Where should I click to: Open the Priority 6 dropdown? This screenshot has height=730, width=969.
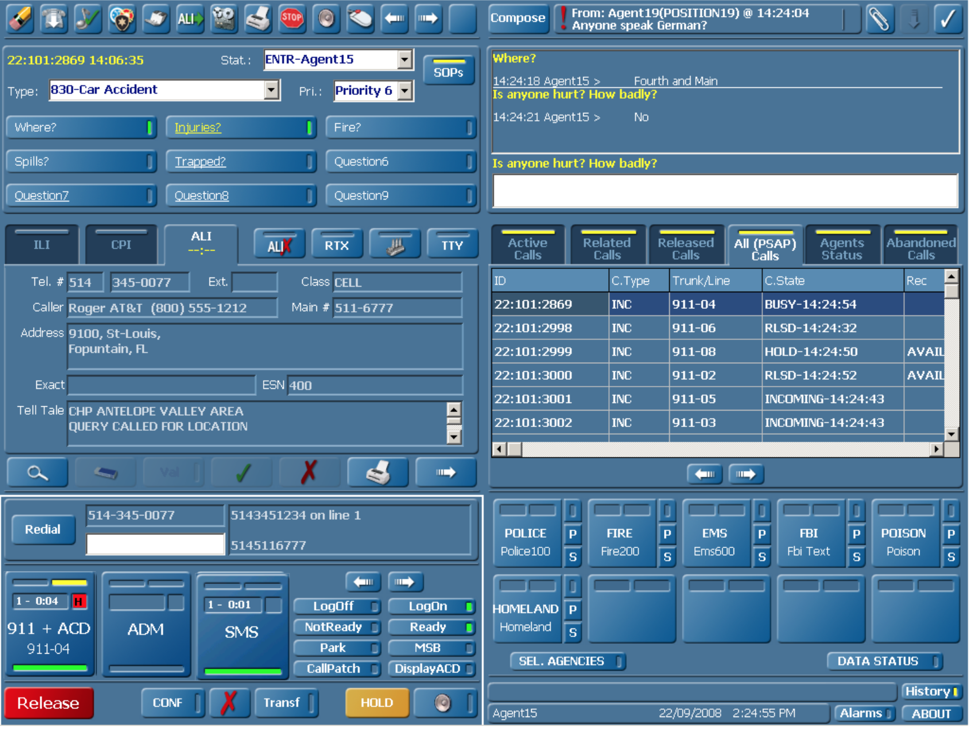point(405,91)
